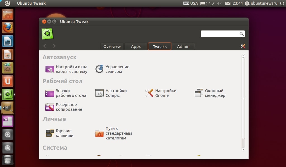This screenshot has height=167, width=286.
Task: Open the battery indicator menu
Action: (204, 3)
